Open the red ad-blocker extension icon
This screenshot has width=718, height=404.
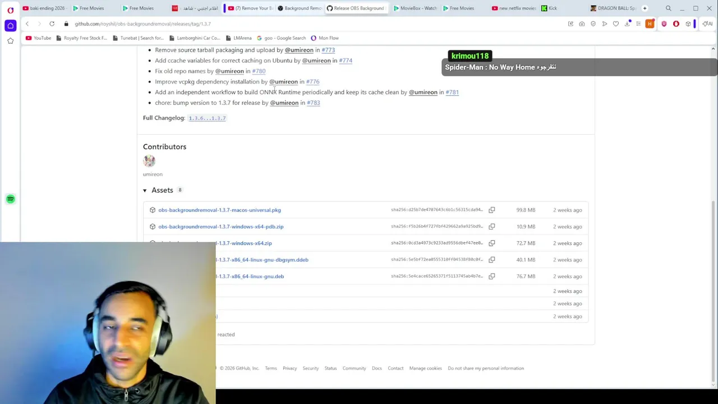(x=676, y=24)
